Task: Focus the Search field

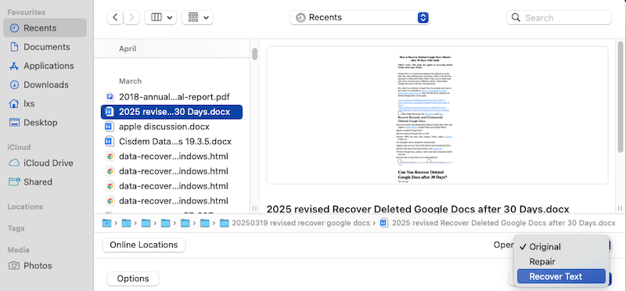Action: pyautogui.click(x=559, y=17)
